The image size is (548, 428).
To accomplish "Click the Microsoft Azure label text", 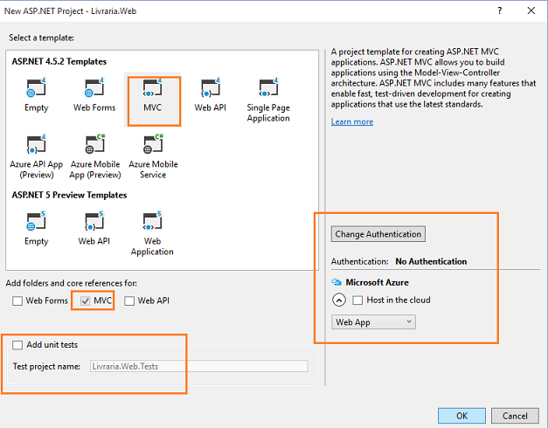I will click(x=377, y=282).
